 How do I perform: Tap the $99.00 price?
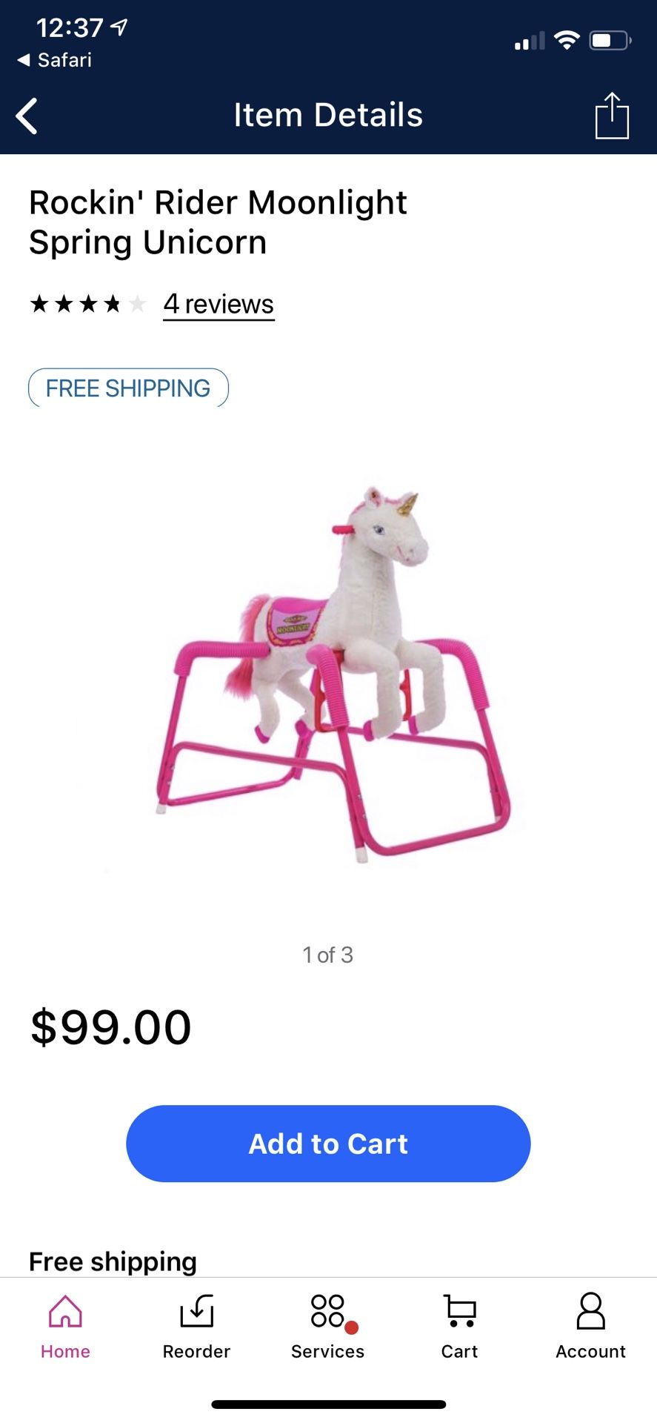pos(111,1027)
